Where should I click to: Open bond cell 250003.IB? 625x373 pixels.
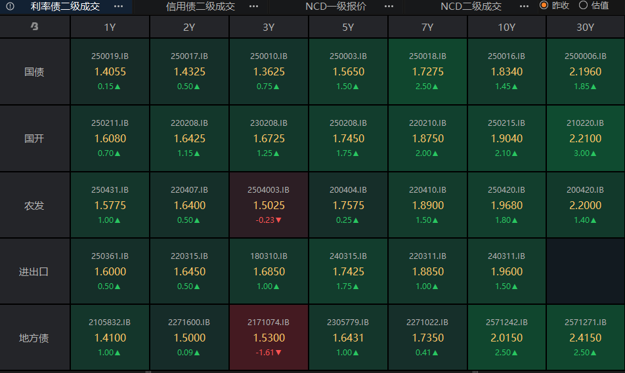(x=348, y=71)
